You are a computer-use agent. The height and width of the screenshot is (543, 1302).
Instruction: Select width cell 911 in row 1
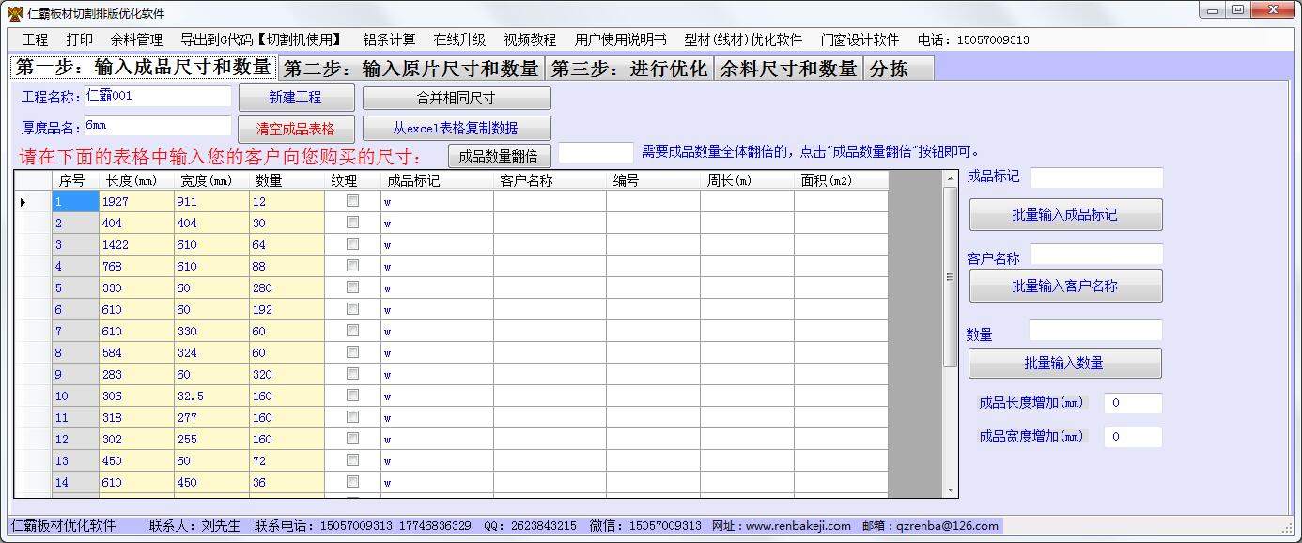click(x=211, y=201)
